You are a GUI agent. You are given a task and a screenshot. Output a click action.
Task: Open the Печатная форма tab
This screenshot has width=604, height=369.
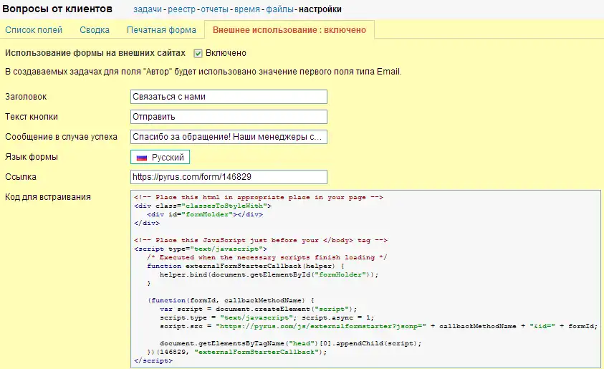[x=161, y=30]
